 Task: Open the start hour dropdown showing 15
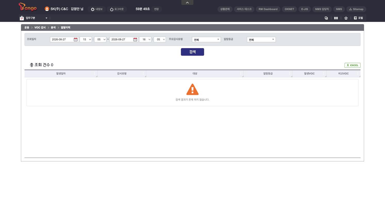(86, 40)
